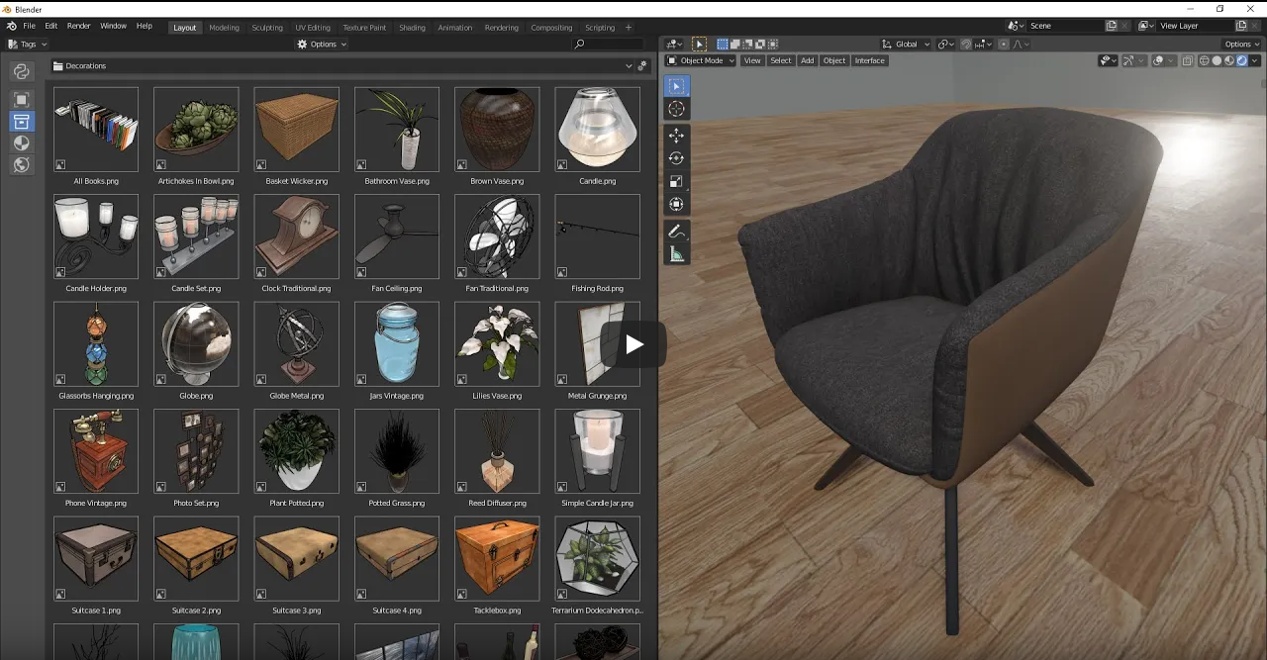Open the pivot point dropdown
This screenshot has width=1267, height=660.
tap(945, 44)
